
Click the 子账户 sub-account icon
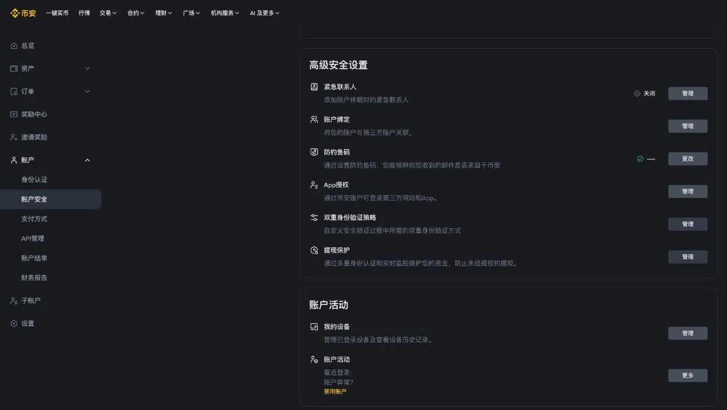point(14,300)
